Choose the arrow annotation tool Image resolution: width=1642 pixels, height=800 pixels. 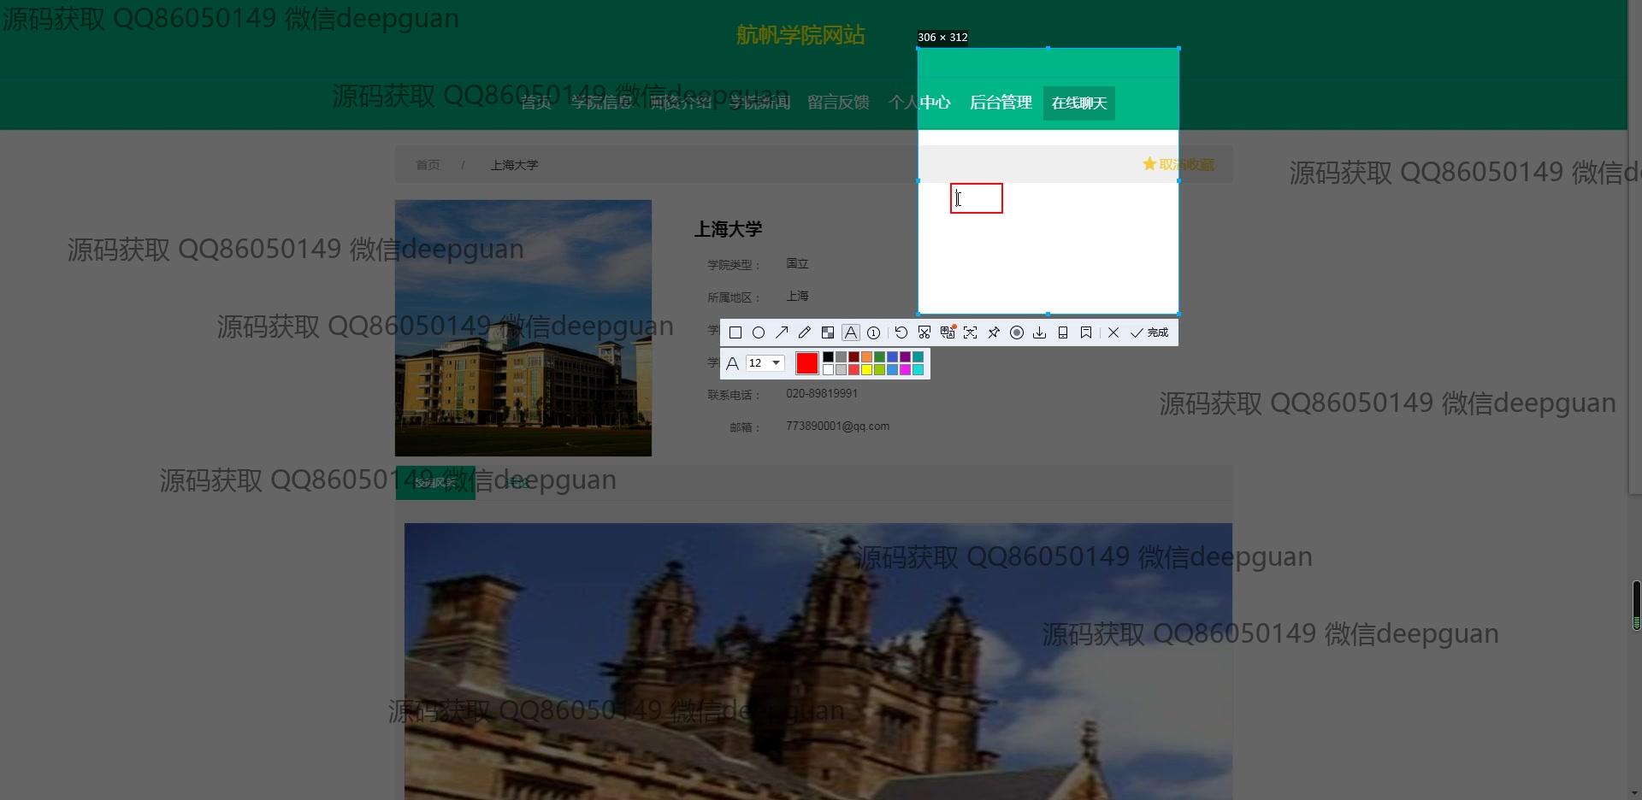point(782,332)
